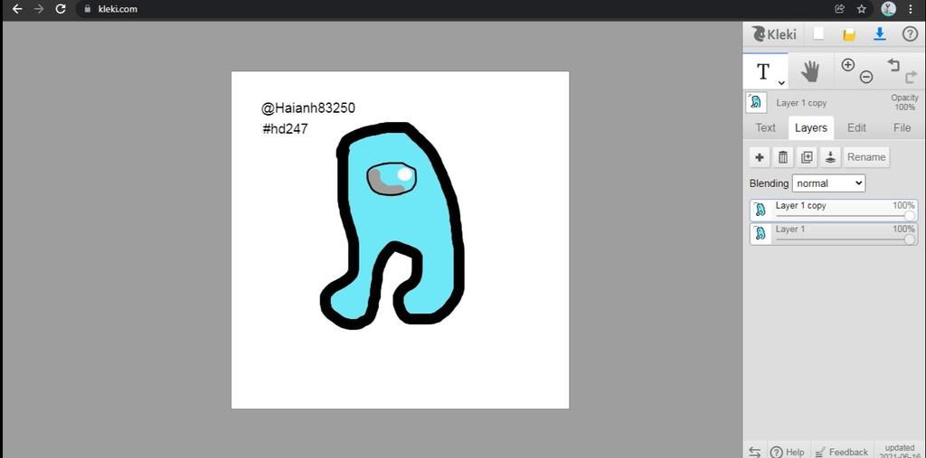
Task: Zoom in with the plus magnifier
Action: point(848,65)
